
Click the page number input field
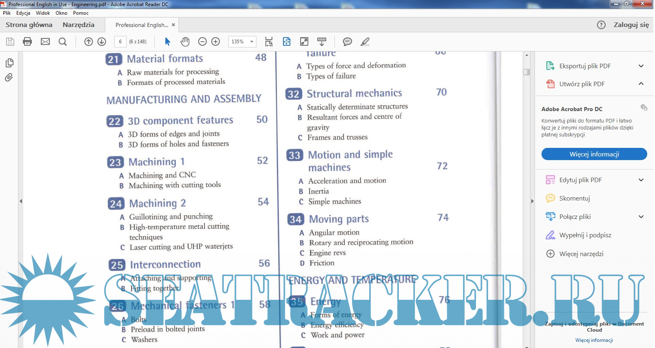point(120,42)
